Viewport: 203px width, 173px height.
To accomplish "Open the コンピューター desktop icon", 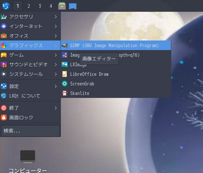I will click(28, 157).
